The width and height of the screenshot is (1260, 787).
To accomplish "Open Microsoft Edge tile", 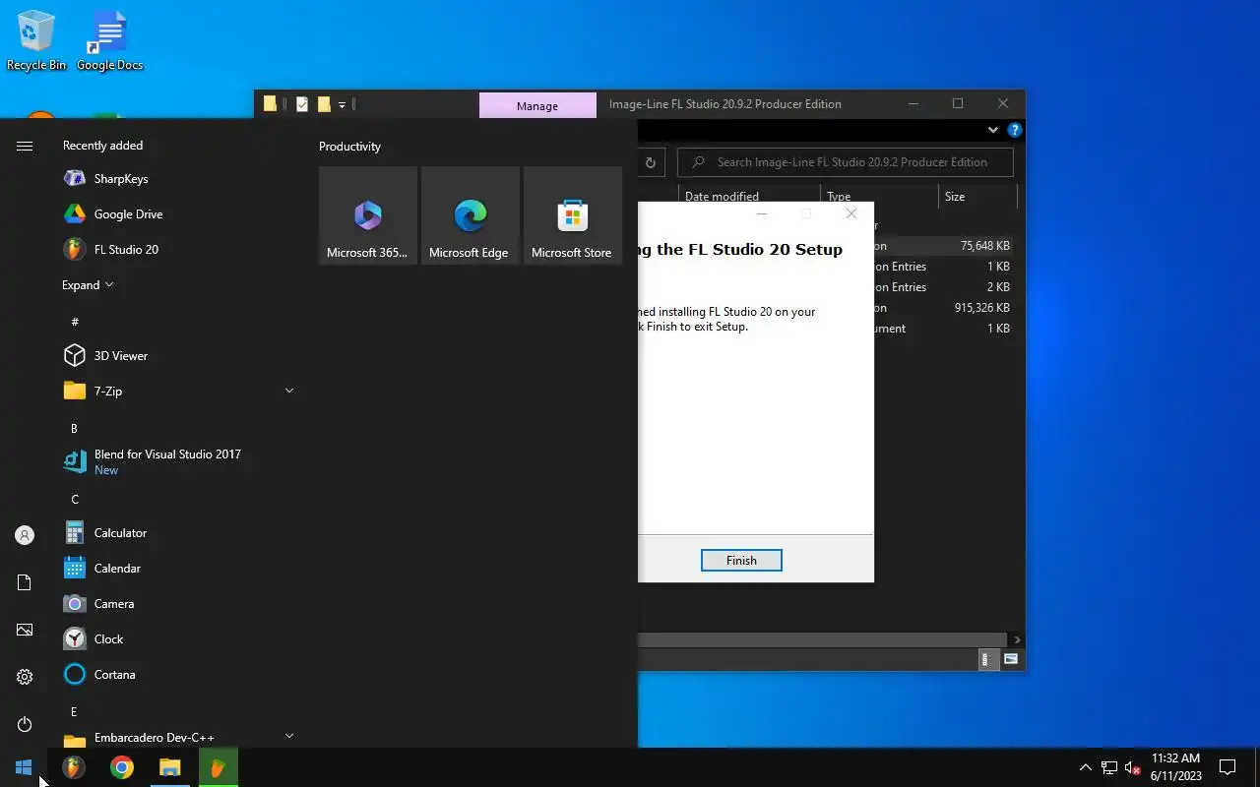I will (x=471, y=215).
